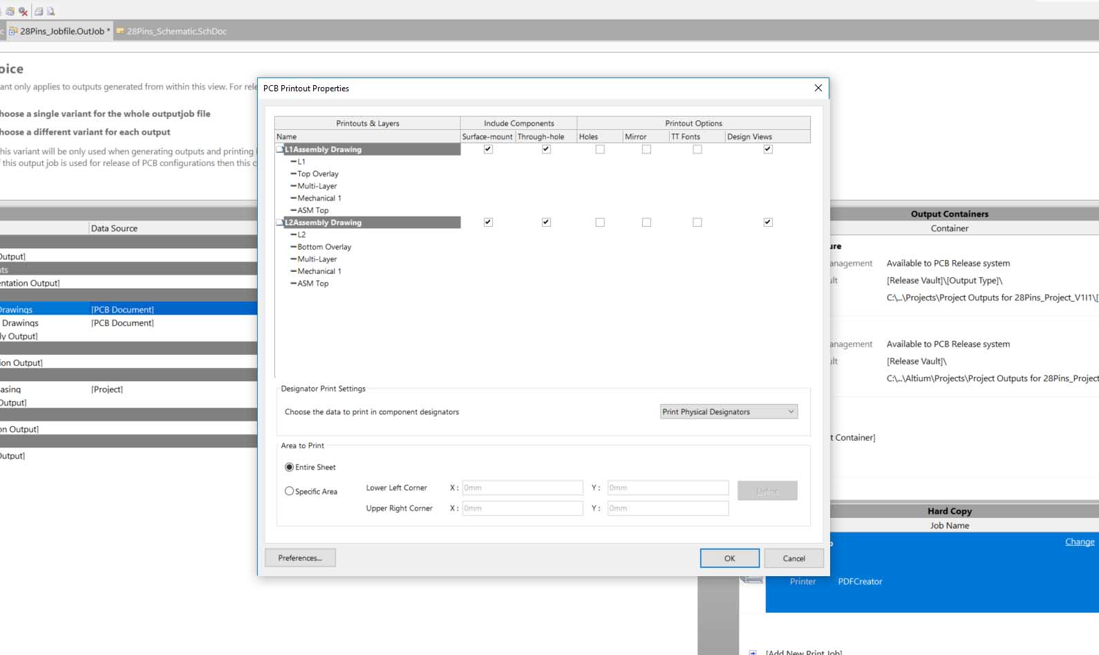Click the Lower Left Corner X field
The height and width of the screenshot is (655, 1099).
pos(522,488)
